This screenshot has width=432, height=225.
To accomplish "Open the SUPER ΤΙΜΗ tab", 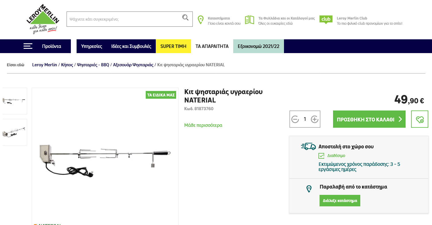I will click(x=173, y=46).
